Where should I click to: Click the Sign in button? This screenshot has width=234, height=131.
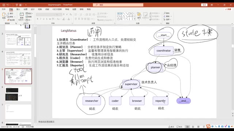(204, 5)
